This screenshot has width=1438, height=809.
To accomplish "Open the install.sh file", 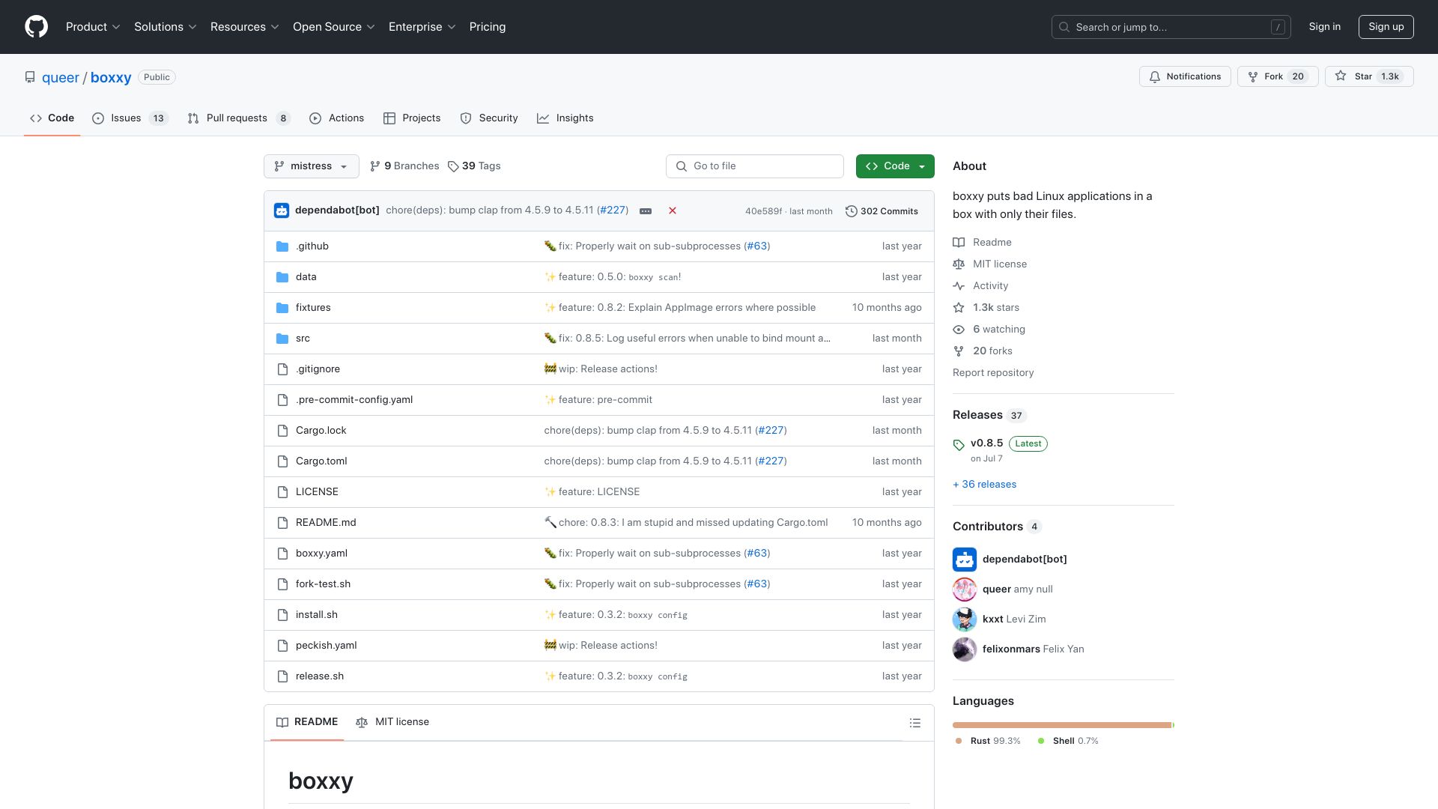I will pyautogui.click(x=317, y=615).
